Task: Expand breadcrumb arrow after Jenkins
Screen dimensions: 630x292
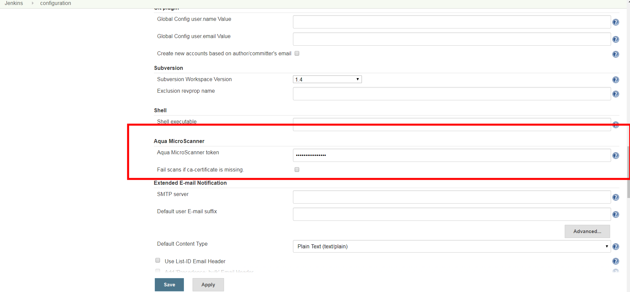Action: pyautogui.click(x=32, y=3)
